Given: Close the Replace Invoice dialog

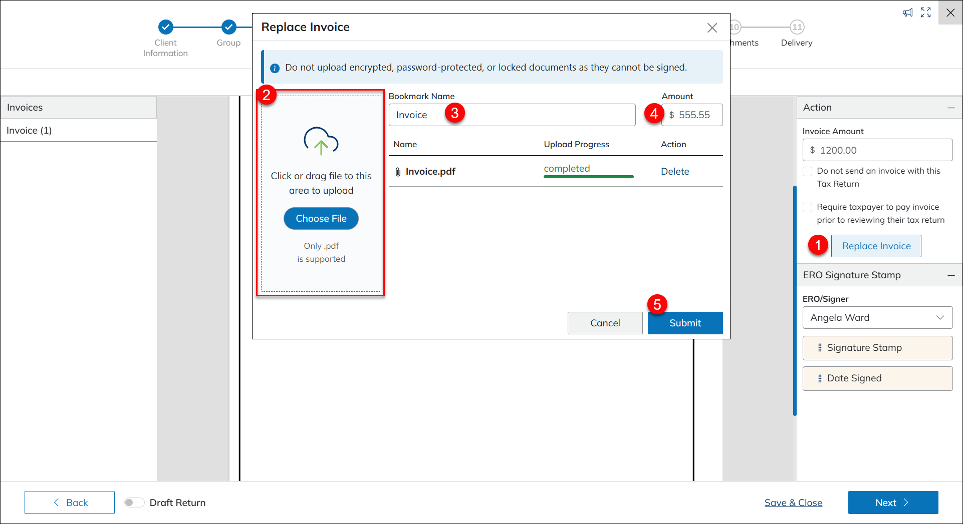Looking at the screenshot, I should [712, 28].
